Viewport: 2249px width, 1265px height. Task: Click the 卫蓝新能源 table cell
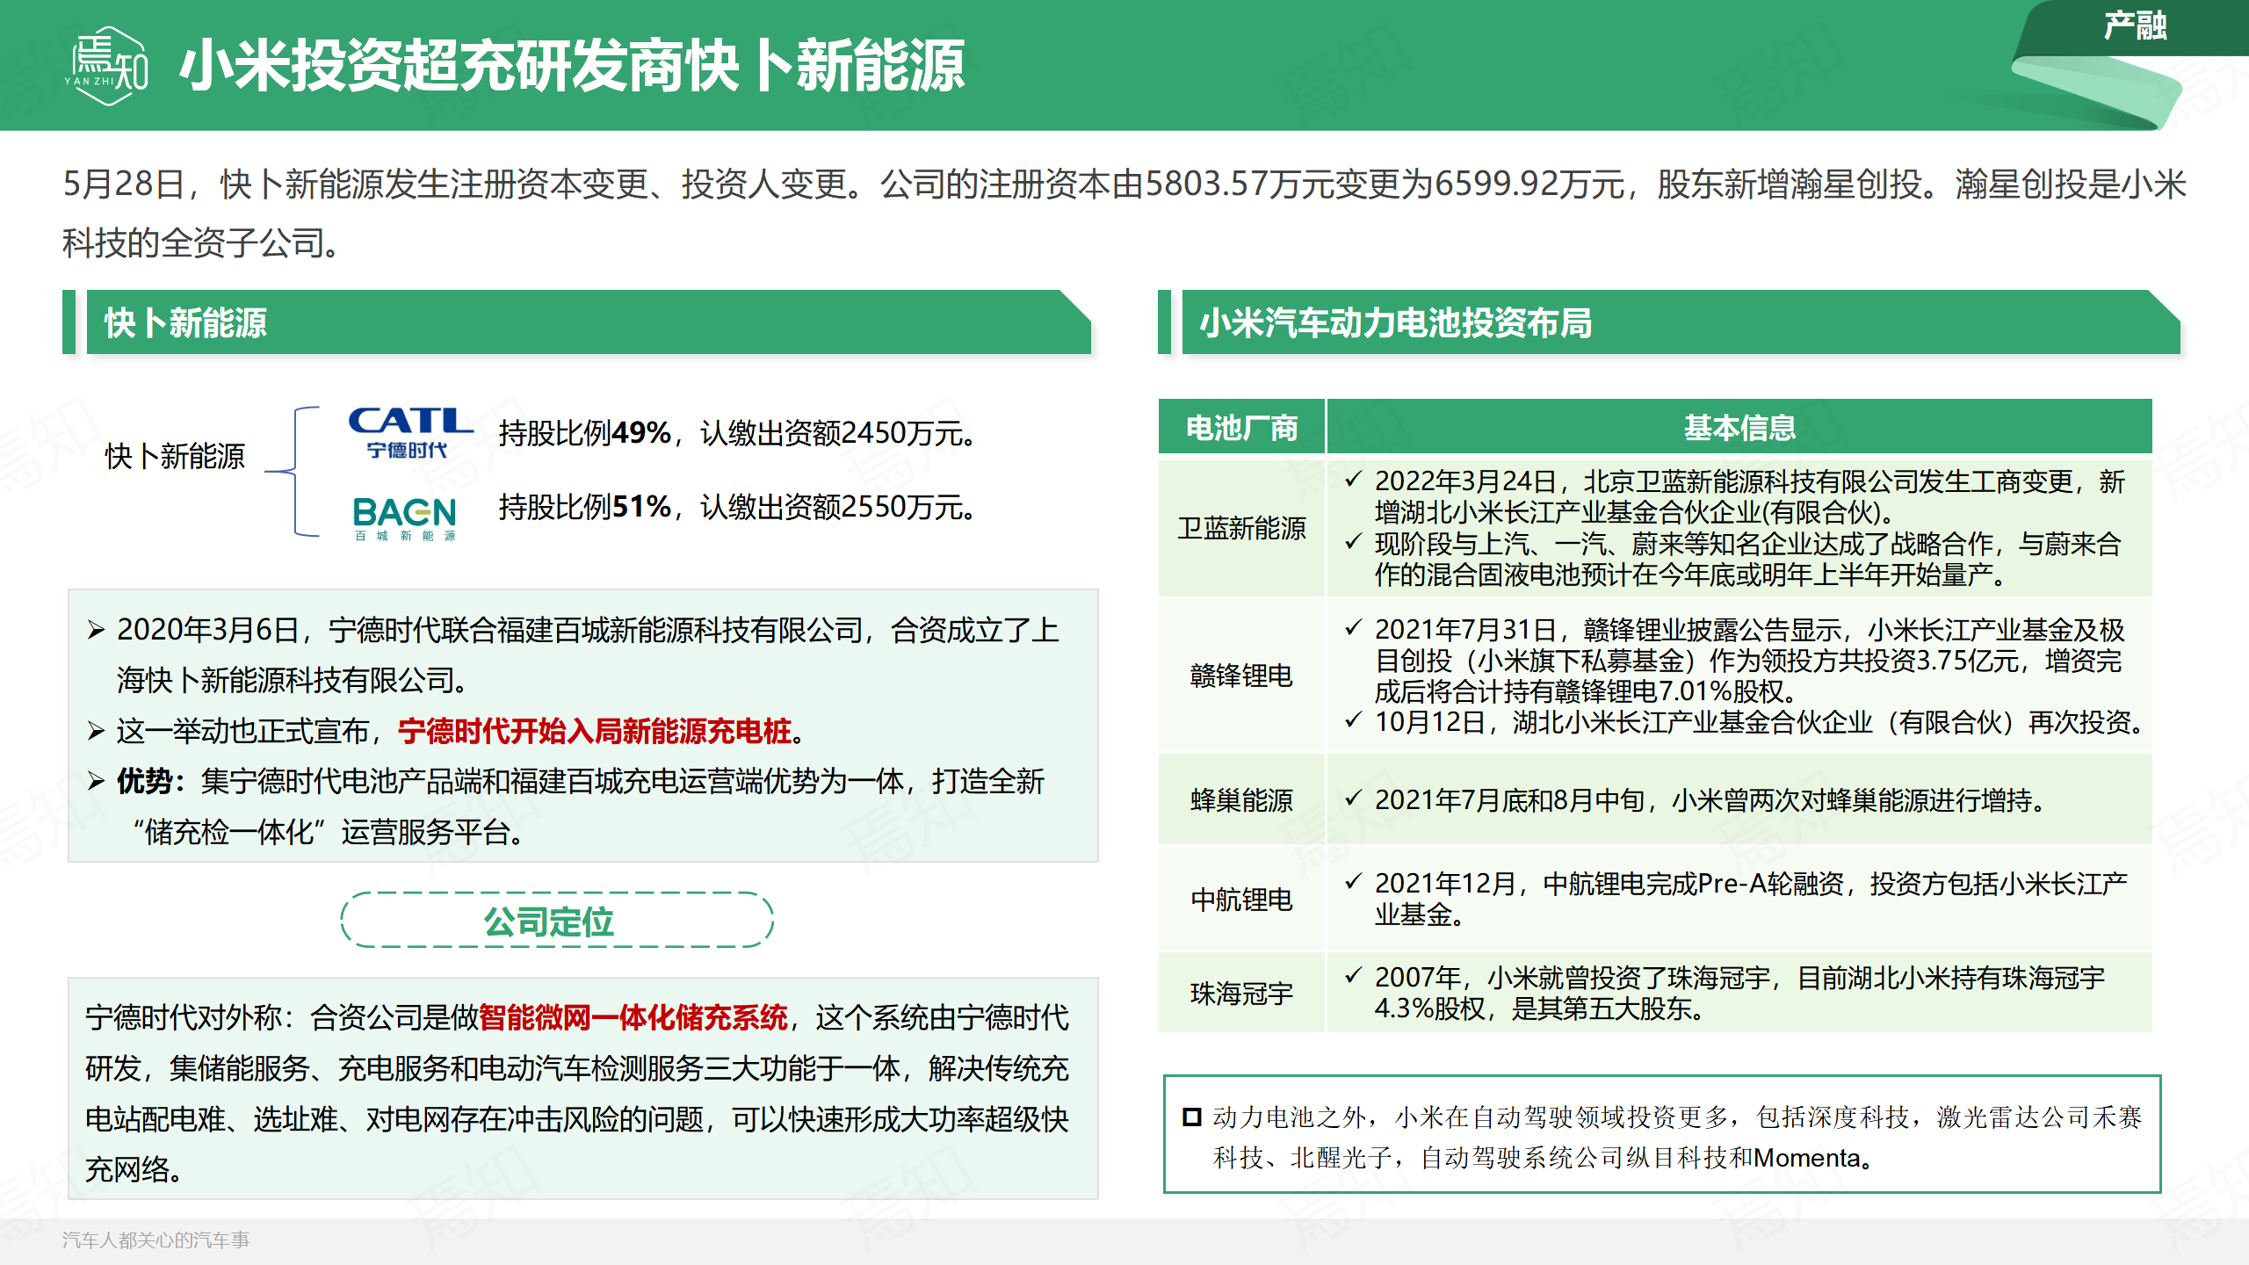pyautogui.click(x=1241, y=528)
